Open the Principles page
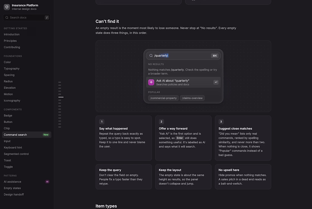 10,41
